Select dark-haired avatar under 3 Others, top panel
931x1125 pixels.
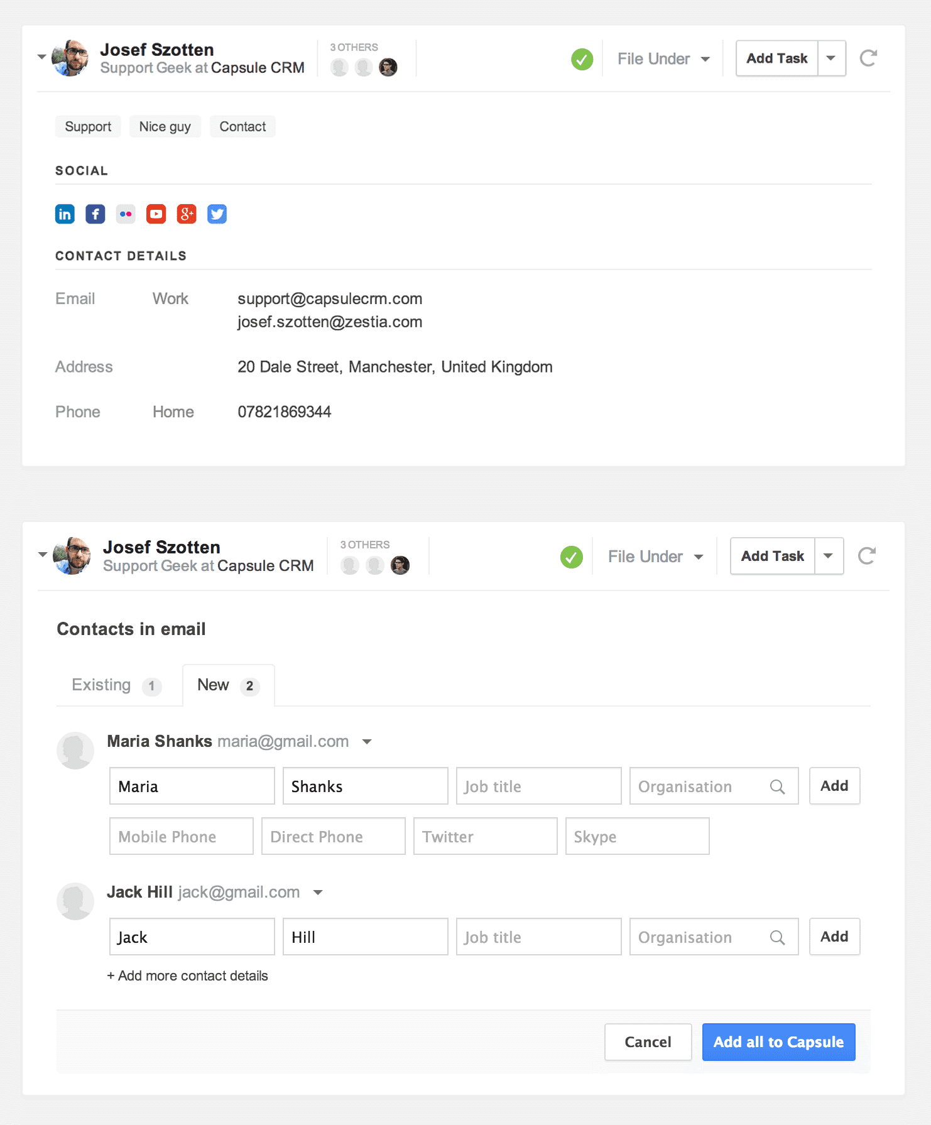[x=388, y=67]
